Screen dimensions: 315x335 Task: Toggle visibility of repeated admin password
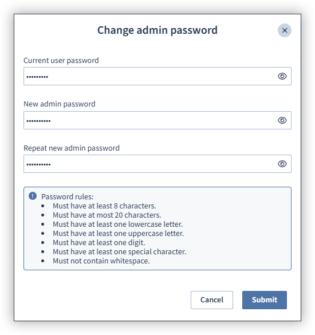pos(282,164)
